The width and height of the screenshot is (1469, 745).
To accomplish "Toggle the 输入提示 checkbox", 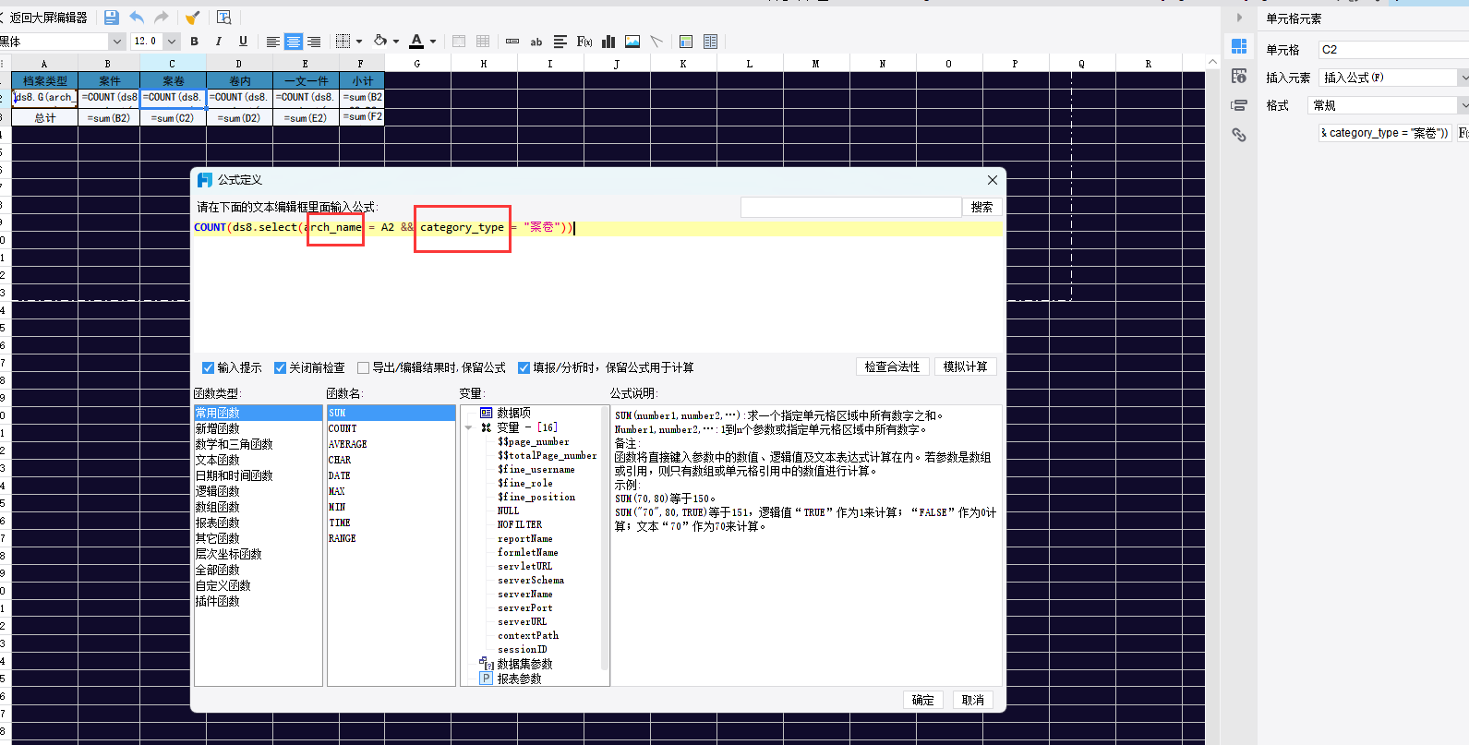I will (209, 367).
